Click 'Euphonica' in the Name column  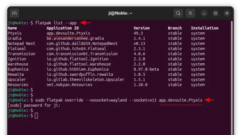click(x=18, y=69)
